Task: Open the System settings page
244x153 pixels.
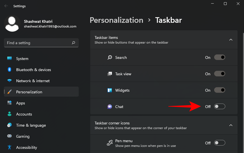Action: (22, 59)
